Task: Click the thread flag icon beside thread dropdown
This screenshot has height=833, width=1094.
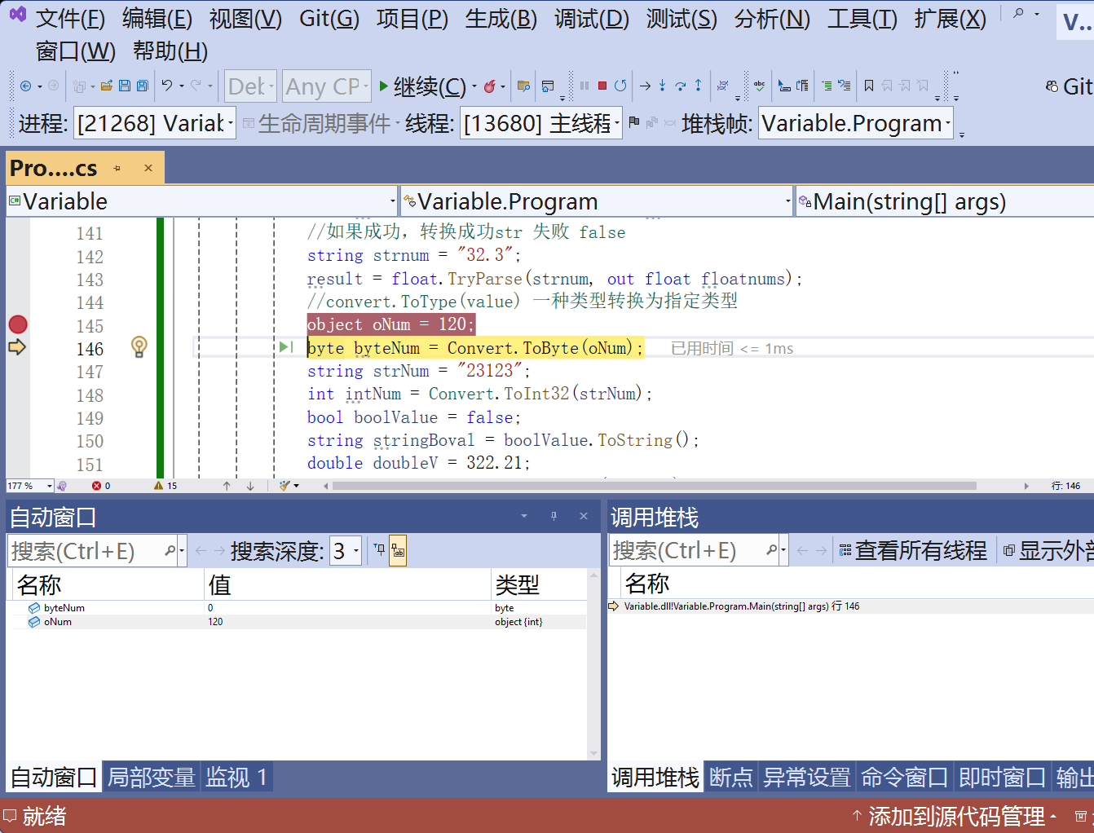Action: pyautogui.click(x=634, y=123)
